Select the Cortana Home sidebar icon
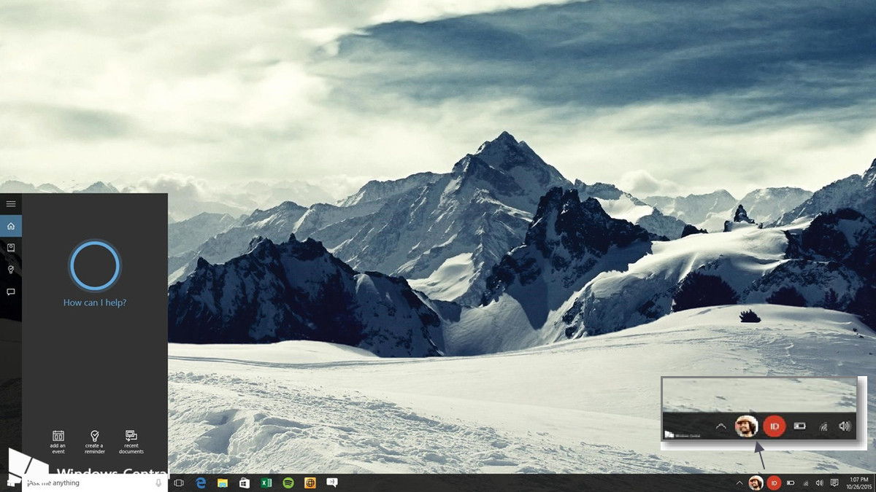The image size is (876, 492). pyautogui.click(x=11, y=226)
